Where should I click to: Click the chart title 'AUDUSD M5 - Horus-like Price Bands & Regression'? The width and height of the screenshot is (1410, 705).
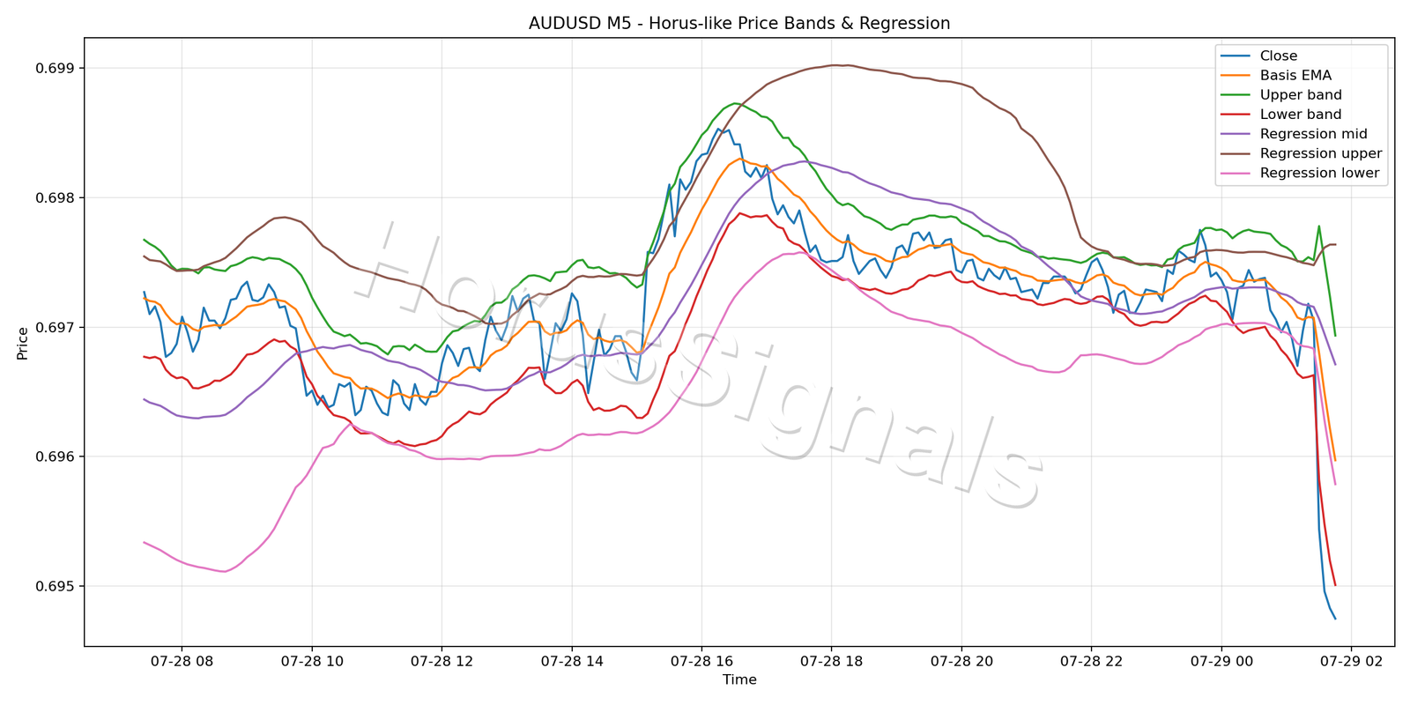coord(739,24)
